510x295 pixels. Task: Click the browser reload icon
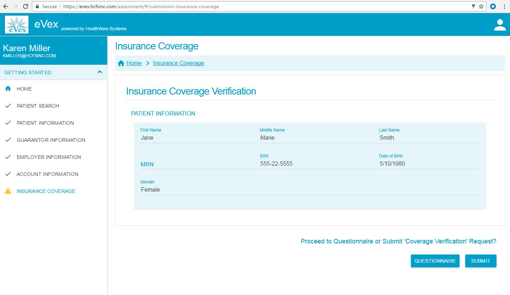(x=26, y=6)
